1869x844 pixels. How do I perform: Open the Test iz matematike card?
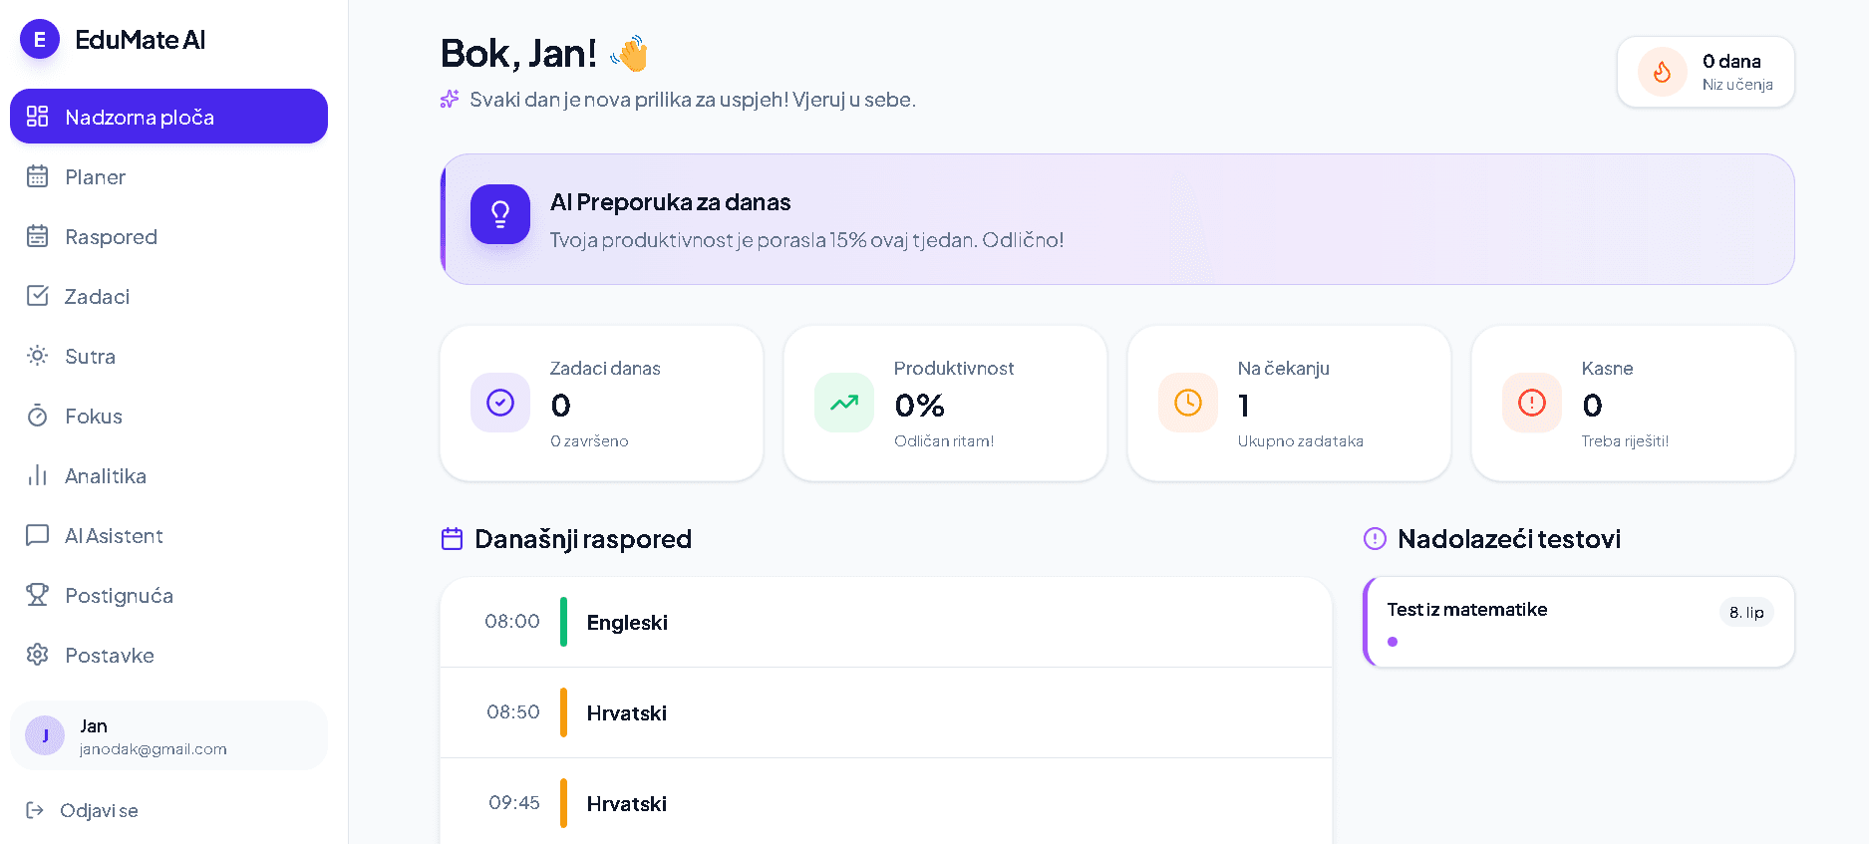coord(1579,622)
